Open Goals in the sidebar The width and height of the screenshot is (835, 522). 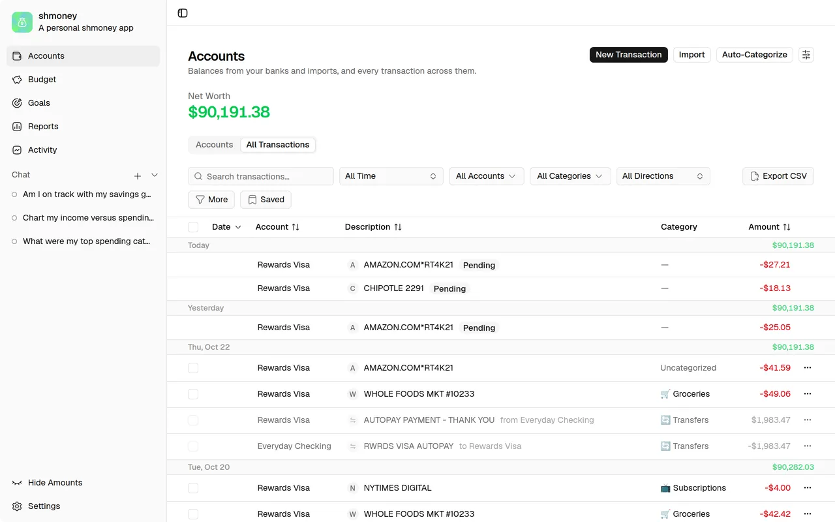(x=83, y=103)
